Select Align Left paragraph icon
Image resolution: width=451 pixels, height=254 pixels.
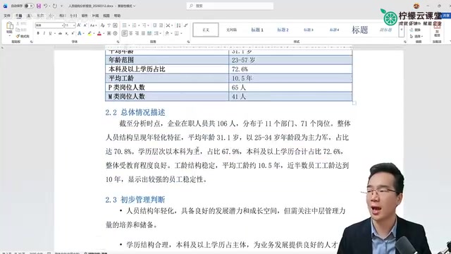pyautogui.click(x=125, y=33)
